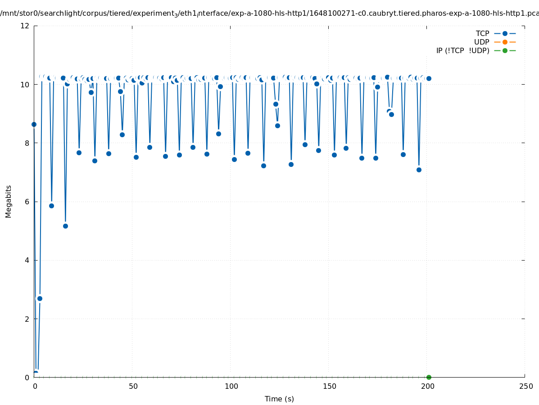Click the 12 tick label on the Y axis
539x405 pixels.
click(25, 26)
